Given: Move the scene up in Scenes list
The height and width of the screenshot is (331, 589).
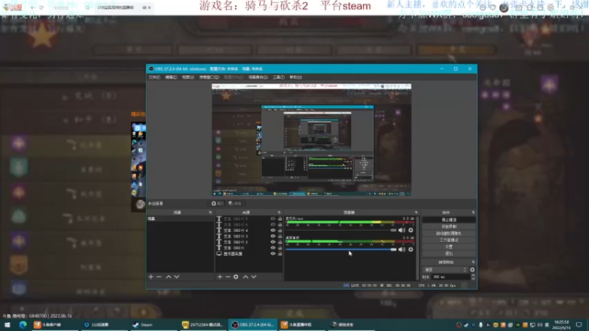Looking at the screenshot, I should tap(169, 277).
